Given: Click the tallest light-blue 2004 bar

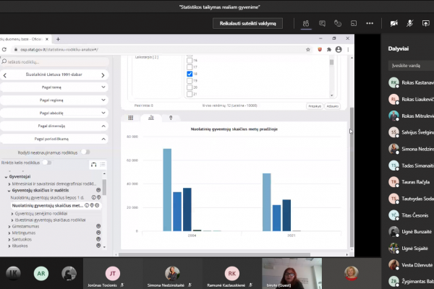Looking at the screenshot, I should tap(167, 190).
